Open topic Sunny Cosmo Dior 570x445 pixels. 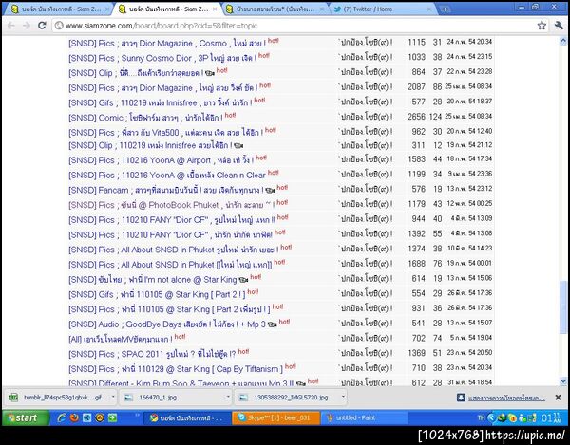point(162,58)
